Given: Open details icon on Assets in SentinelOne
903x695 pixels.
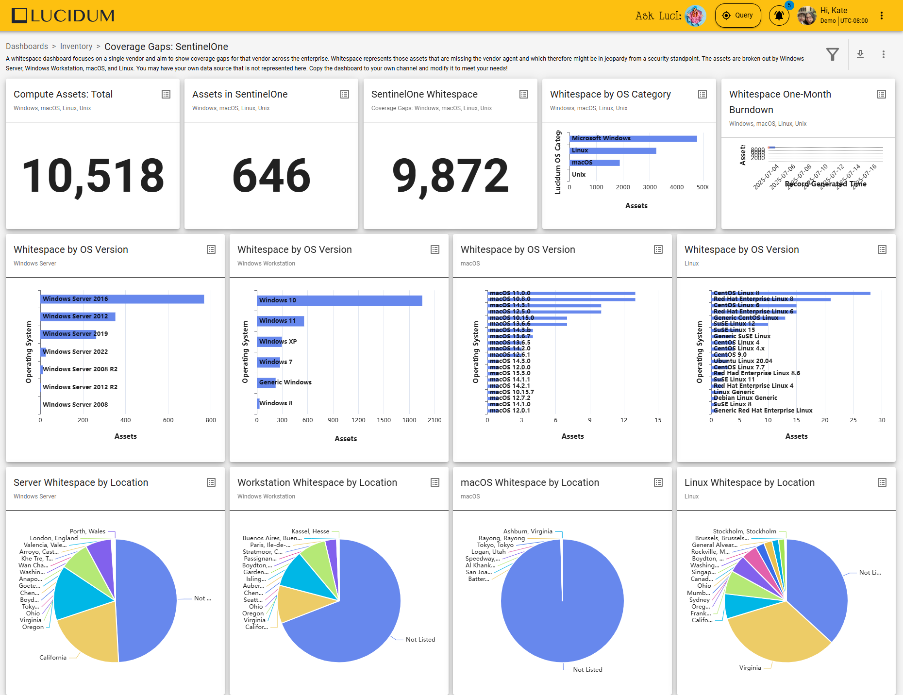Looking at the screenshot, I should pyautogui.click(x=345, y=94).
